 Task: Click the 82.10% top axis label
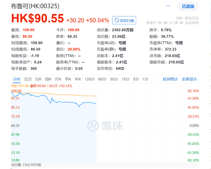point(193,91)
